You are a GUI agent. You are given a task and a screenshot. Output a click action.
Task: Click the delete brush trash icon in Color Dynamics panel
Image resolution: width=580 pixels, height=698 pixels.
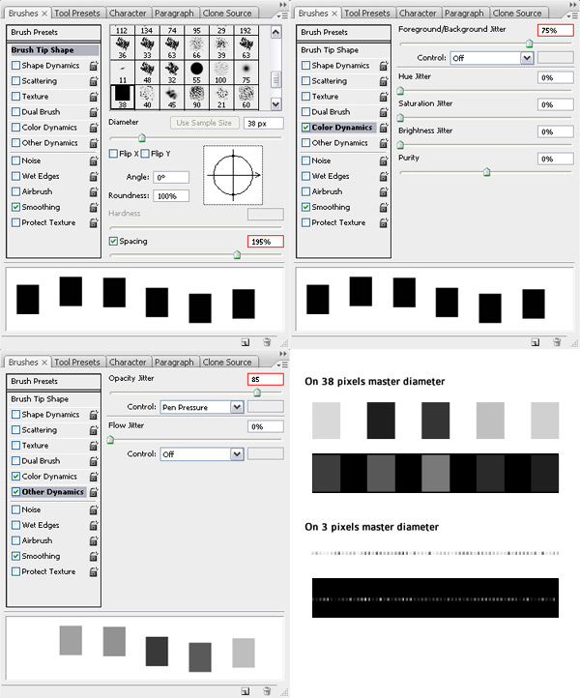point(557,342)
